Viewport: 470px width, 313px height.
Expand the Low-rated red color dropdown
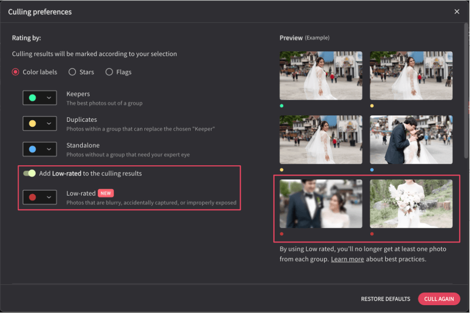(x=40, y=197)
